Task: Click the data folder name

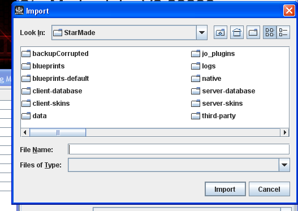Action: coord(40,116)
